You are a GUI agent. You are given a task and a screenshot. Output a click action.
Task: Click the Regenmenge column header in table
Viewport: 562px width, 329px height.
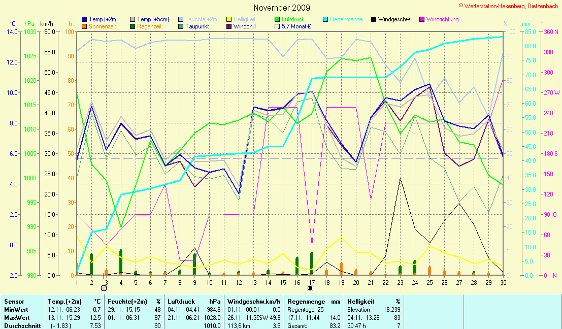click(306, 302)
